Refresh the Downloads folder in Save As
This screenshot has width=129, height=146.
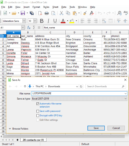[81, 87]
